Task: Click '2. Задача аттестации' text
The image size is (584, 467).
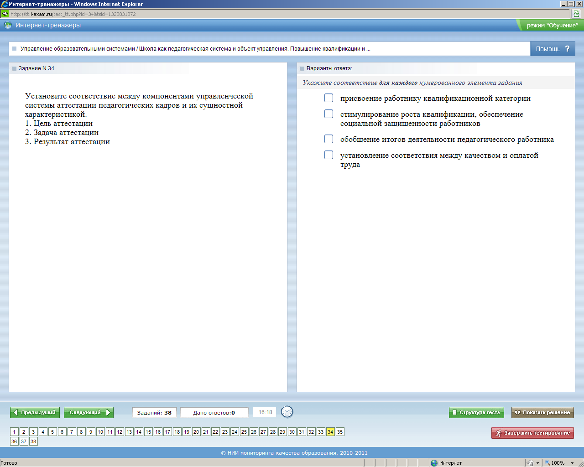Action: [x=62, y=133]
